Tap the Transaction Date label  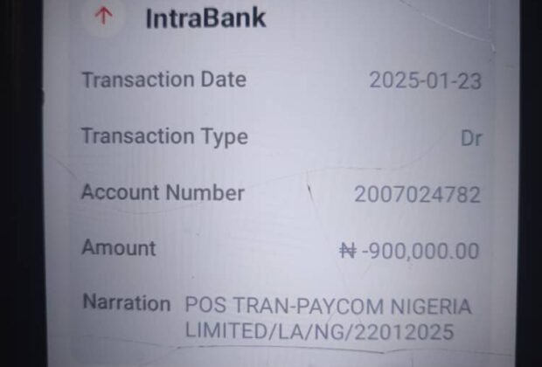[x=164, y=80]
